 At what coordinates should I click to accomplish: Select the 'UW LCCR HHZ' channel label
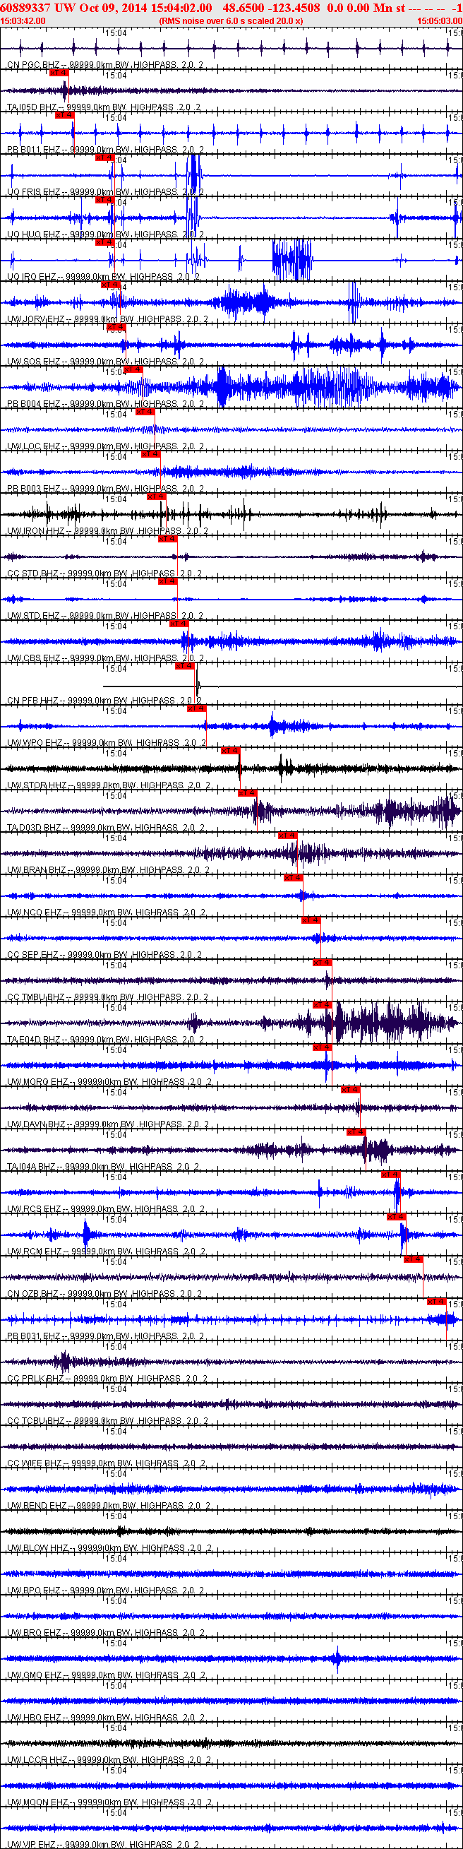(x=37, y=1759)
